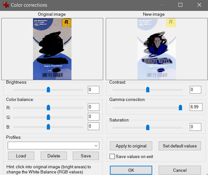Click the Delete profile button
Image resolution: width=208 pixels, height=175 pixels.
[54, 156]
